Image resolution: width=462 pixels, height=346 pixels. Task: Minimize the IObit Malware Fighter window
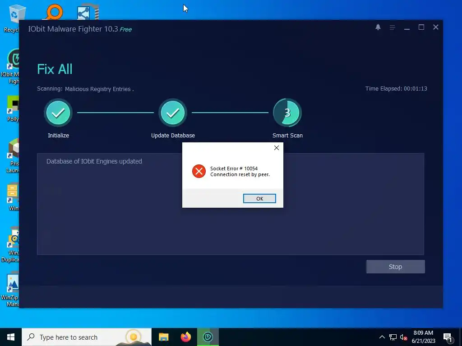click(407, 27)
